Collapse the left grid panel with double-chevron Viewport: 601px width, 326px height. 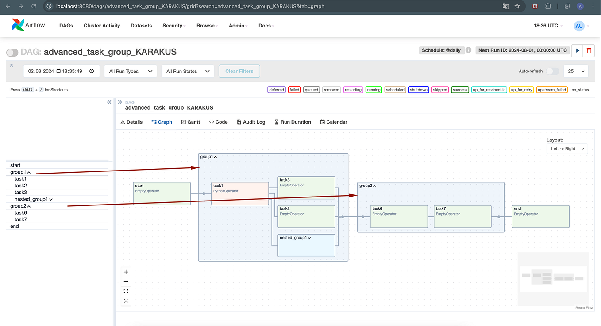[x=109, y=102]
